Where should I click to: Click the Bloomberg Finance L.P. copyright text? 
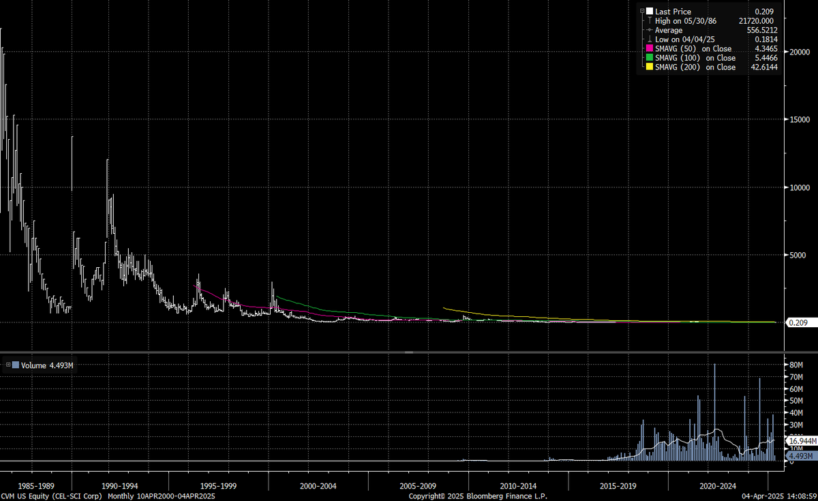(x=477, y=496)
